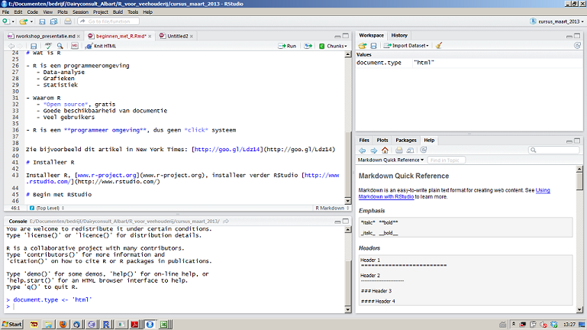Close the Untitled2 tab
Screen dimensions: 587x330
tap(192, 37)
